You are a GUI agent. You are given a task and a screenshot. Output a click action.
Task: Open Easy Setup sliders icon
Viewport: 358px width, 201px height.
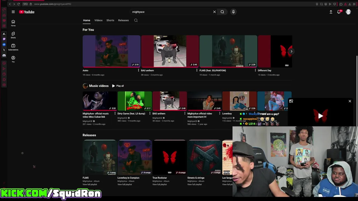(354, 4)
